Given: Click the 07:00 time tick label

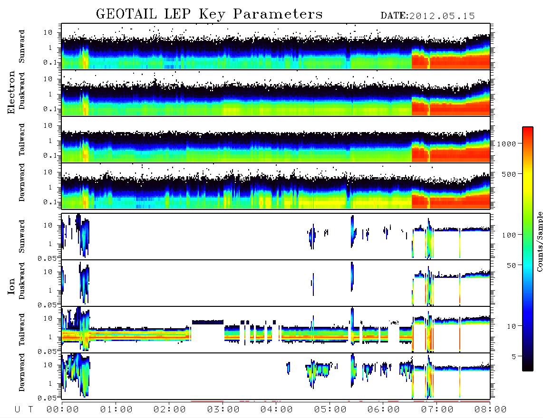Looking at the screenshot, I should pos(437,410).
